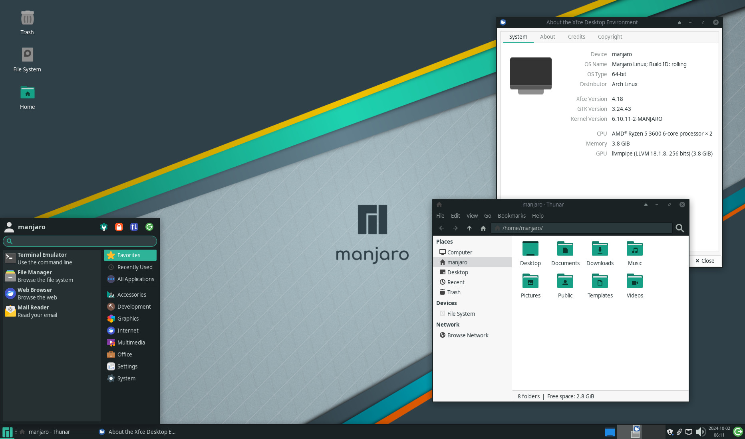The width and height of the screenshot is (745, 439).
Task: Select the Music folder
Action: tap(635, 254)
